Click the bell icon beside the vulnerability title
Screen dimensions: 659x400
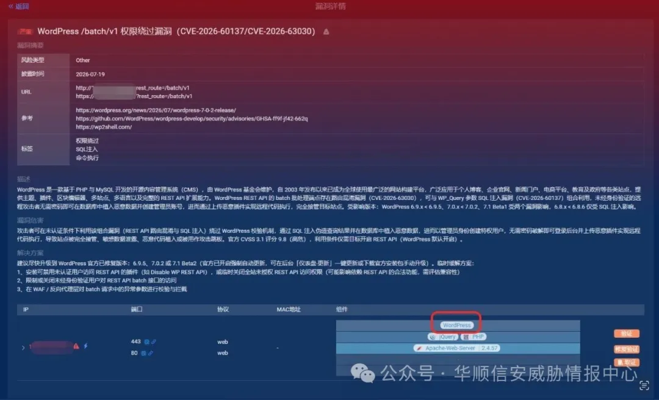pos(326,32)
